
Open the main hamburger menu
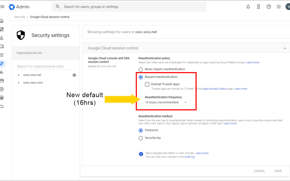point(2,7)
